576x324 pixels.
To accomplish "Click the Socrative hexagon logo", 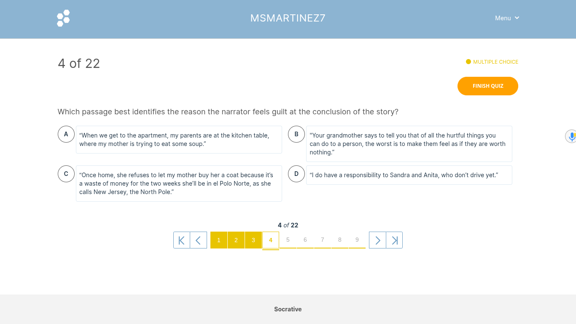I will pyautogui.click(x=63, y=18).
